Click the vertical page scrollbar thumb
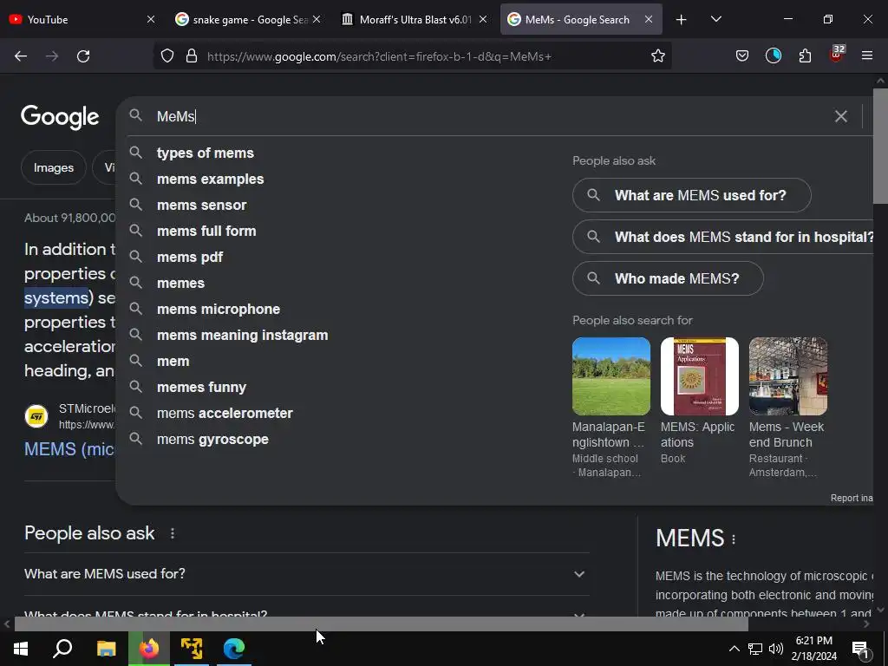 click(880, 145)
